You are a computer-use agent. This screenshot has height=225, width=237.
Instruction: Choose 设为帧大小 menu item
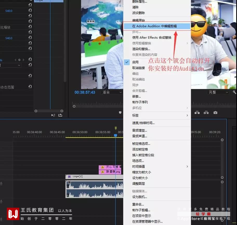(x=140, y=178)
